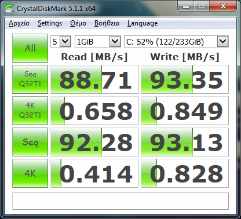Run all benchmarks with the All button
Screen dimensions: 241x219
click(x=30, y=48)
